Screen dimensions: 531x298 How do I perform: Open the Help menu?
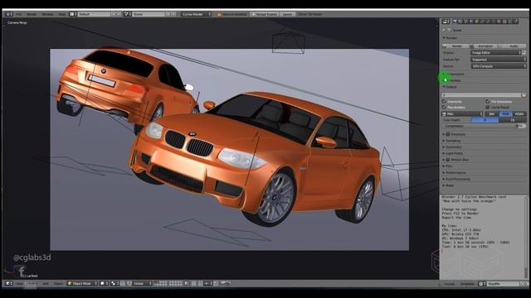tap(61, 14)
